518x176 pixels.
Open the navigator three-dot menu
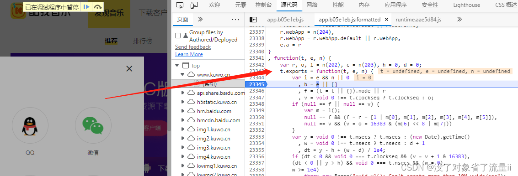(x=235, y=20)
